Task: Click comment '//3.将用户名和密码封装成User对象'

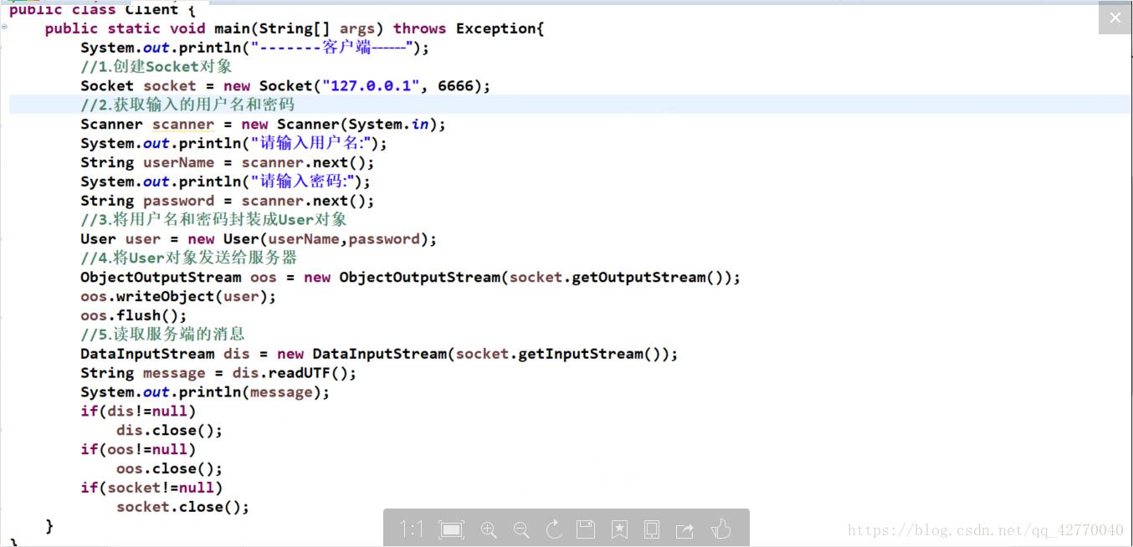Action: point(214,220)
